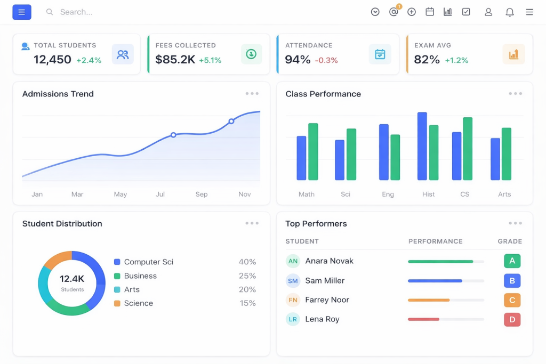Click Sam Miller's grade B badge
This screenshot has width=546, height=364.
tap(512, 280)
